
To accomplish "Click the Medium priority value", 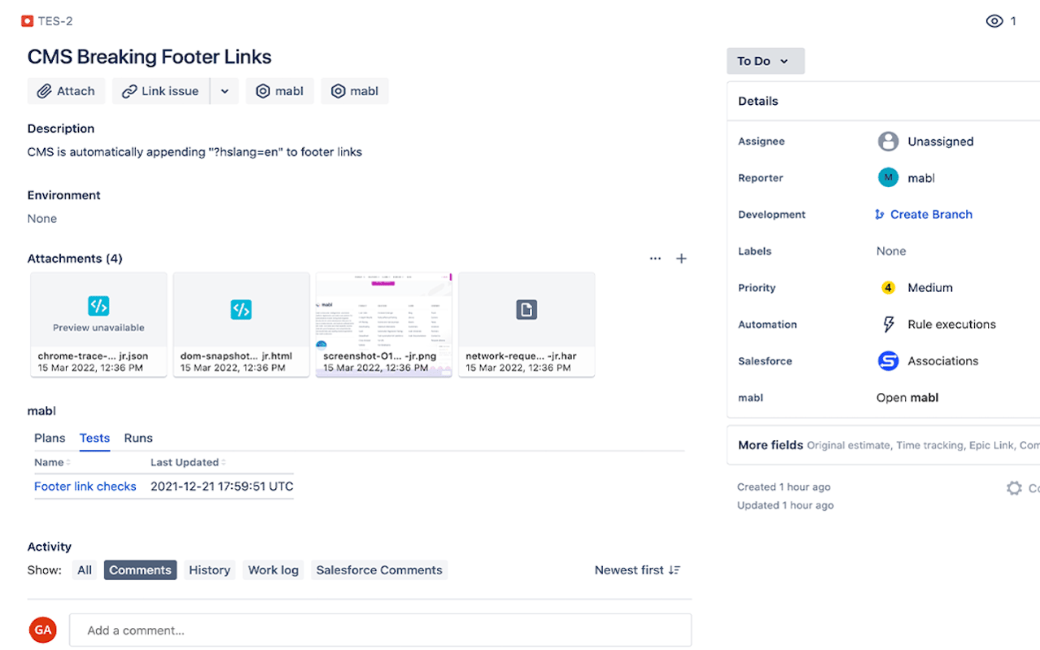I will tap(930, 288).
